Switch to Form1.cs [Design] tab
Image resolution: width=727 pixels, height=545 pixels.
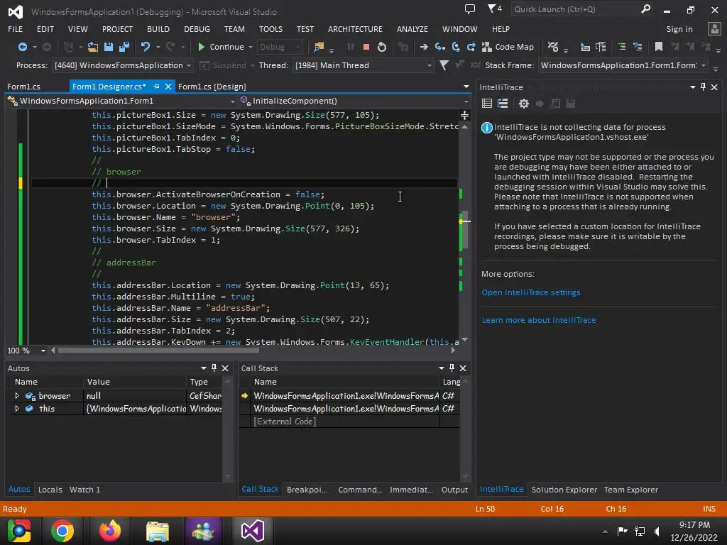tap(212, 87)
